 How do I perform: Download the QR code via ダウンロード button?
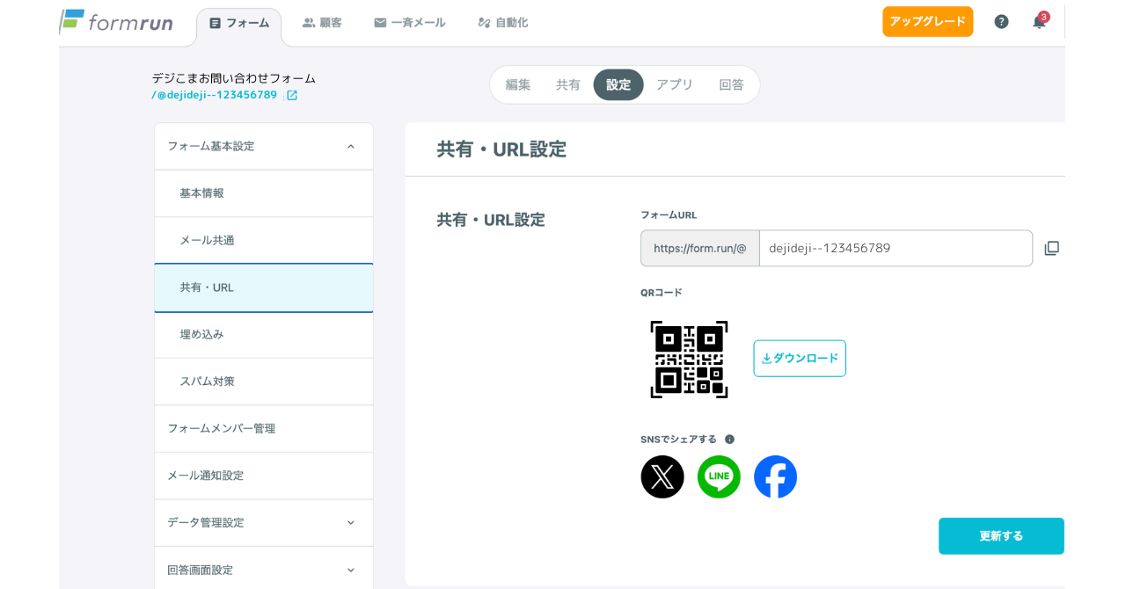point(800,358)
